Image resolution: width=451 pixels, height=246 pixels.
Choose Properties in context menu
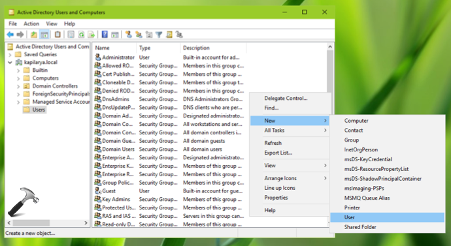click(x=290, y=198)
